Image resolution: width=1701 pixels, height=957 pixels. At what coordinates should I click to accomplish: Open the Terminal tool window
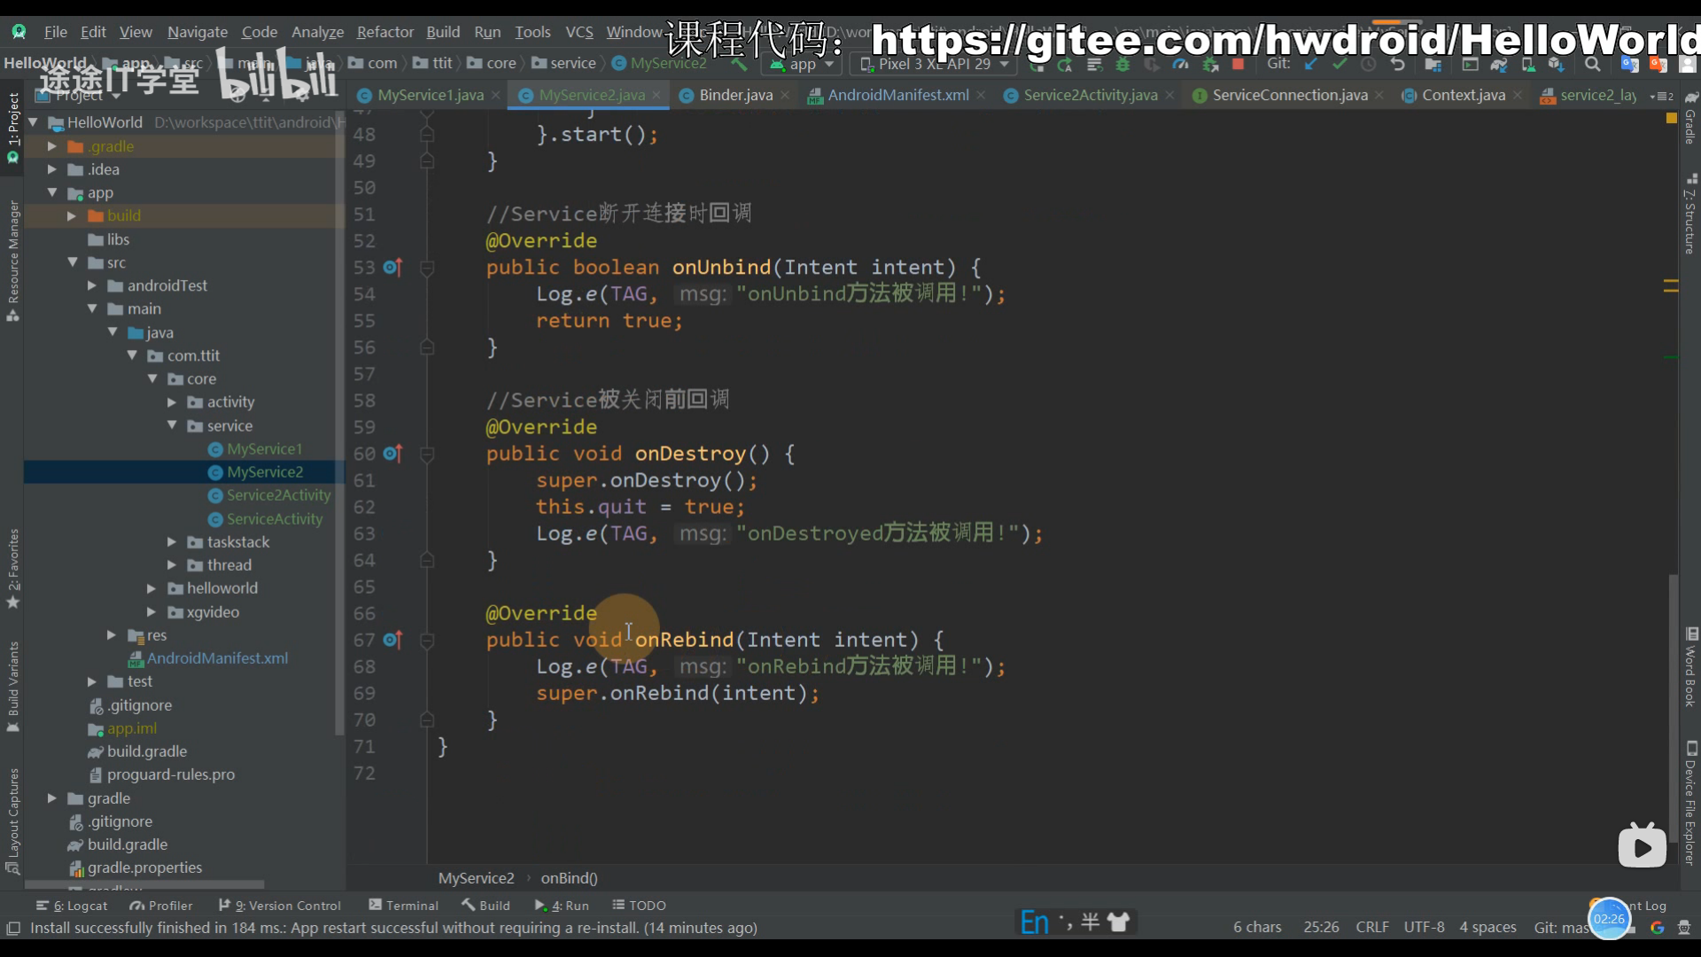(x=404, y=906)
